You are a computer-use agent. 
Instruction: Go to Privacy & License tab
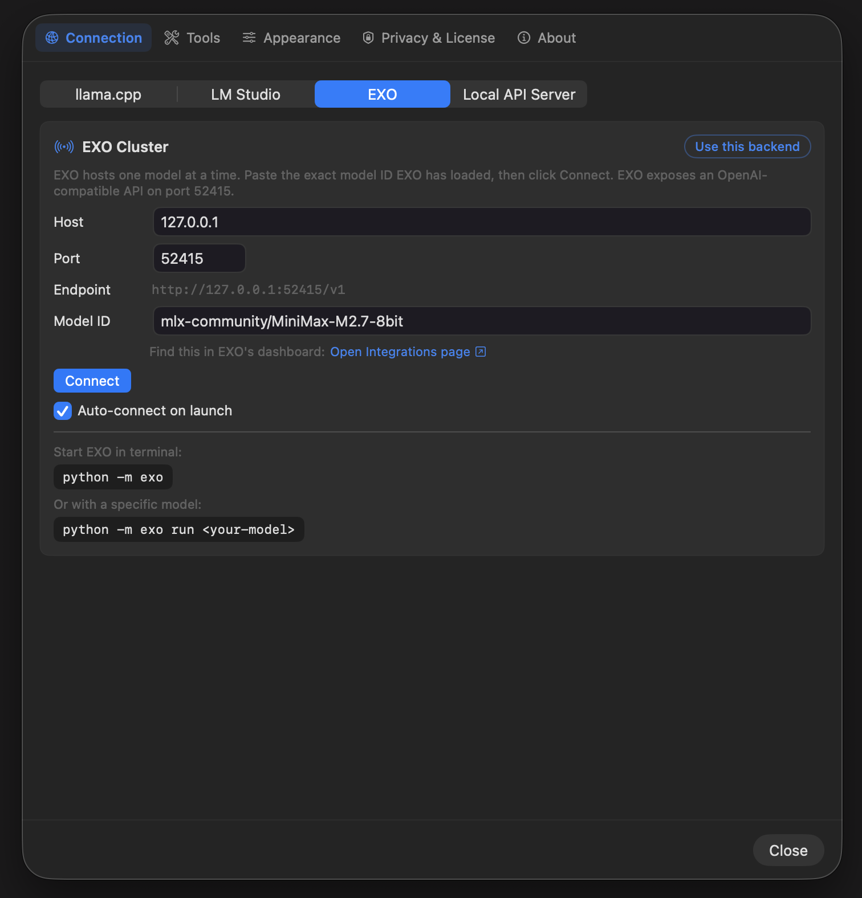click(x=429, y=38)
